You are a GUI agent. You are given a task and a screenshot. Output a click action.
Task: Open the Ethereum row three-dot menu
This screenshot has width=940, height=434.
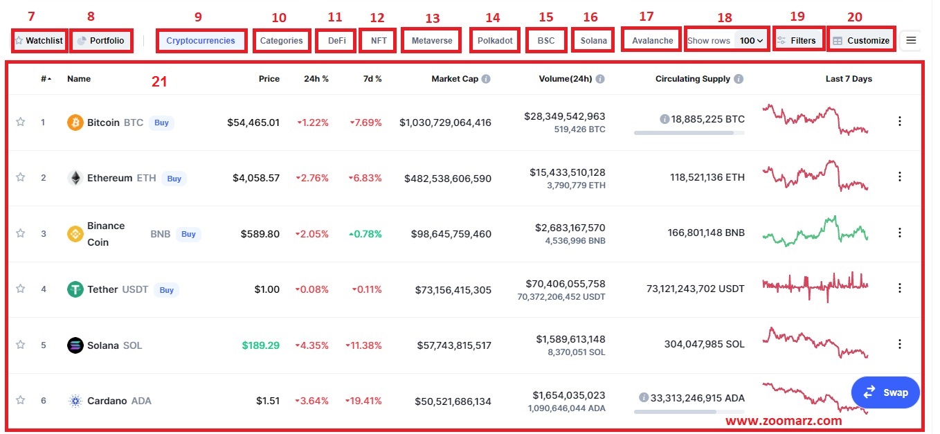point(900,177)
